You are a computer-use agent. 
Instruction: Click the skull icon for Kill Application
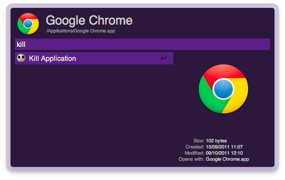(x=21, y=58)
